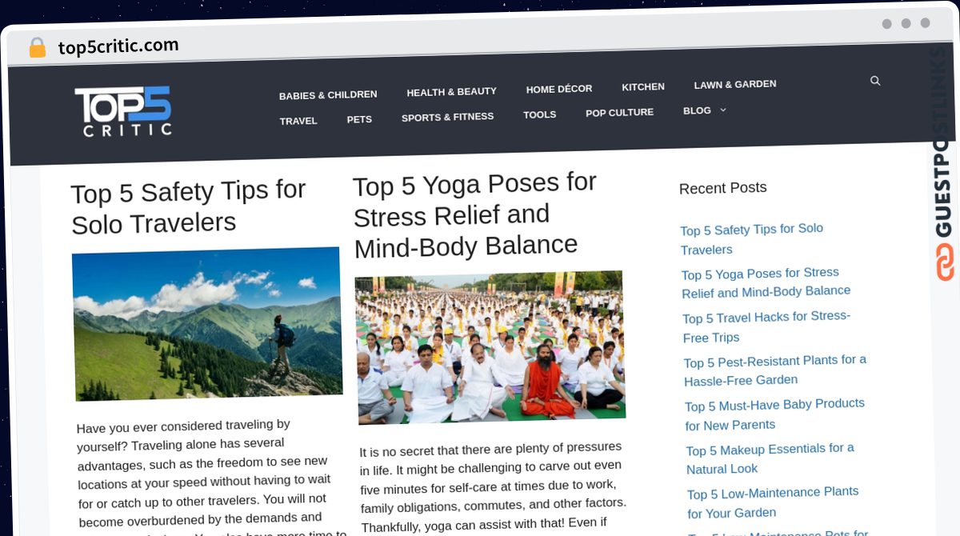960x536 pixels.
Task: Open Sports & Fitness category
Action: pyautogui.click(x=448, y=117)
